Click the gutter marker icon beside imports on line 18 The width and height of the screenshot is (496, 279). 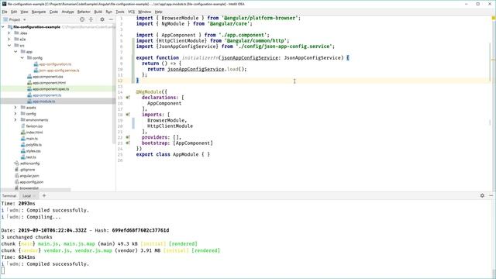(128, 115)
